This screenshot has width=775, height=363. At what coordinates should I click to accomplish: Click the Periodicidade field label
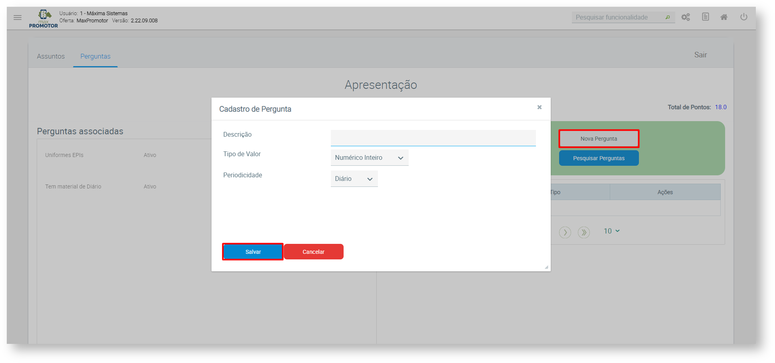pos(243,175)
